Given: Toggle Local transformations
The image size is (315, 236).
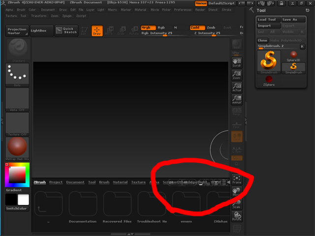Looking at the screenshot, I should click(x=237, y=137).
